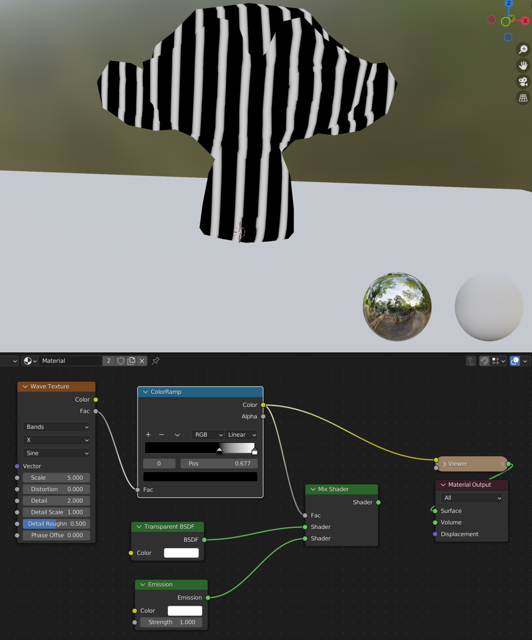Select the black color stop on ramp
The width and height of the screenshot is (532, 640).
tap(219, 451)
